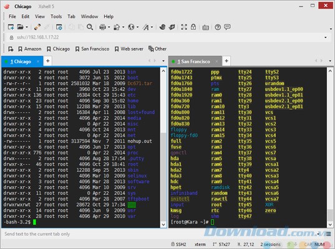Open the Web server bookmark
The height and width of the screenshot is (249, 335).
tap(129, 49)
